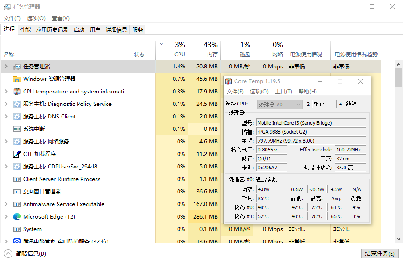Screen dimensions: 403x265
Task: Click the 简略信息(D) link
Action: pyautogui.click(x=31, y=254)
